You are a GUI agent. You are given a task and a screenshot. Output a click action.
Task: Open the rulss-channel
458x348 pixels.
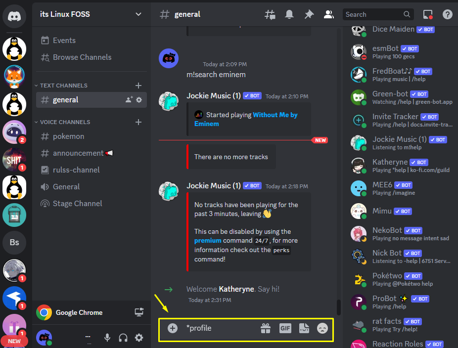pos(91,170)
